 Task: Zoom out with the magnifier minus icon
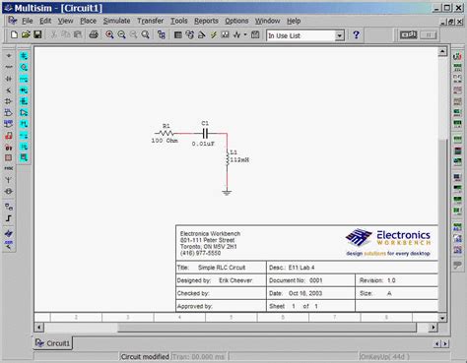pyautogui.click(x=121, y=34)
